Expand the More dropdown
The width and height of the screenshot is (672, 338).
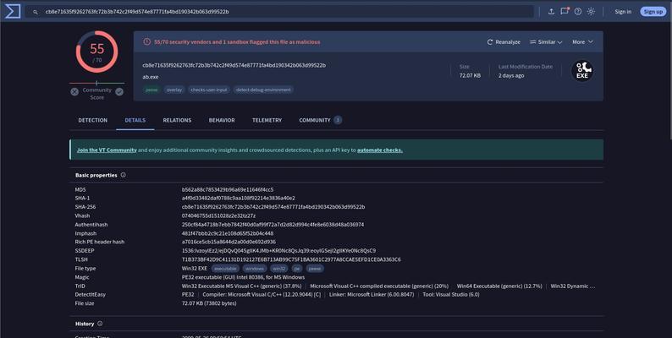(x=582, y=42)
